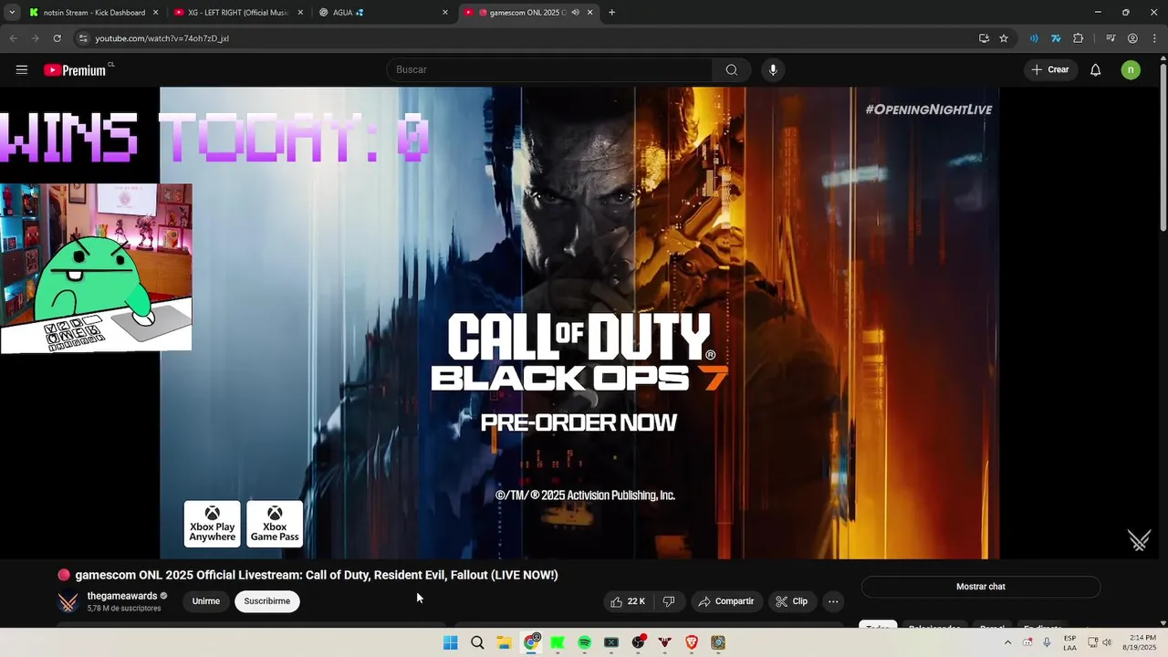The height and width of the screenshot is (657, 1168).
Task: Click the 5,78 M de suscriptores text
Action: tap(124, 609)
